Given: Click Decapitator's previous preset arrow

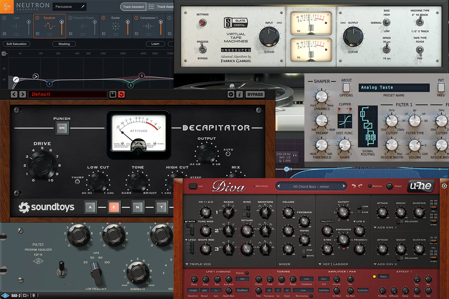Looking at the screenshot, I should pyautogui.click(x=14, y=94).
